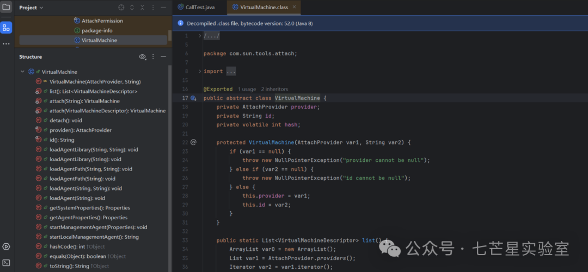Expand folded header comment at line 1
Viewport: 588px width, 272px height.
click(200, 36)
